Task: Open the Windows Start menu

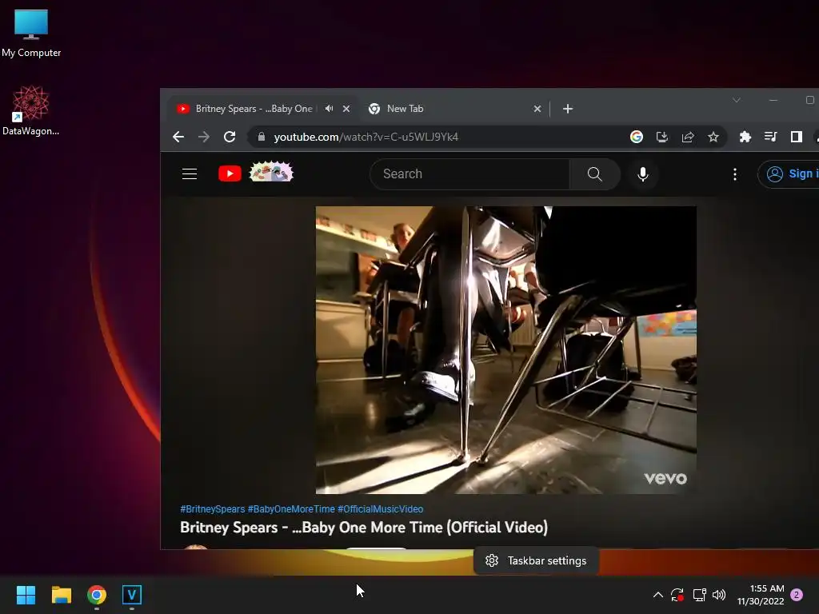Action: click(26, 595)
